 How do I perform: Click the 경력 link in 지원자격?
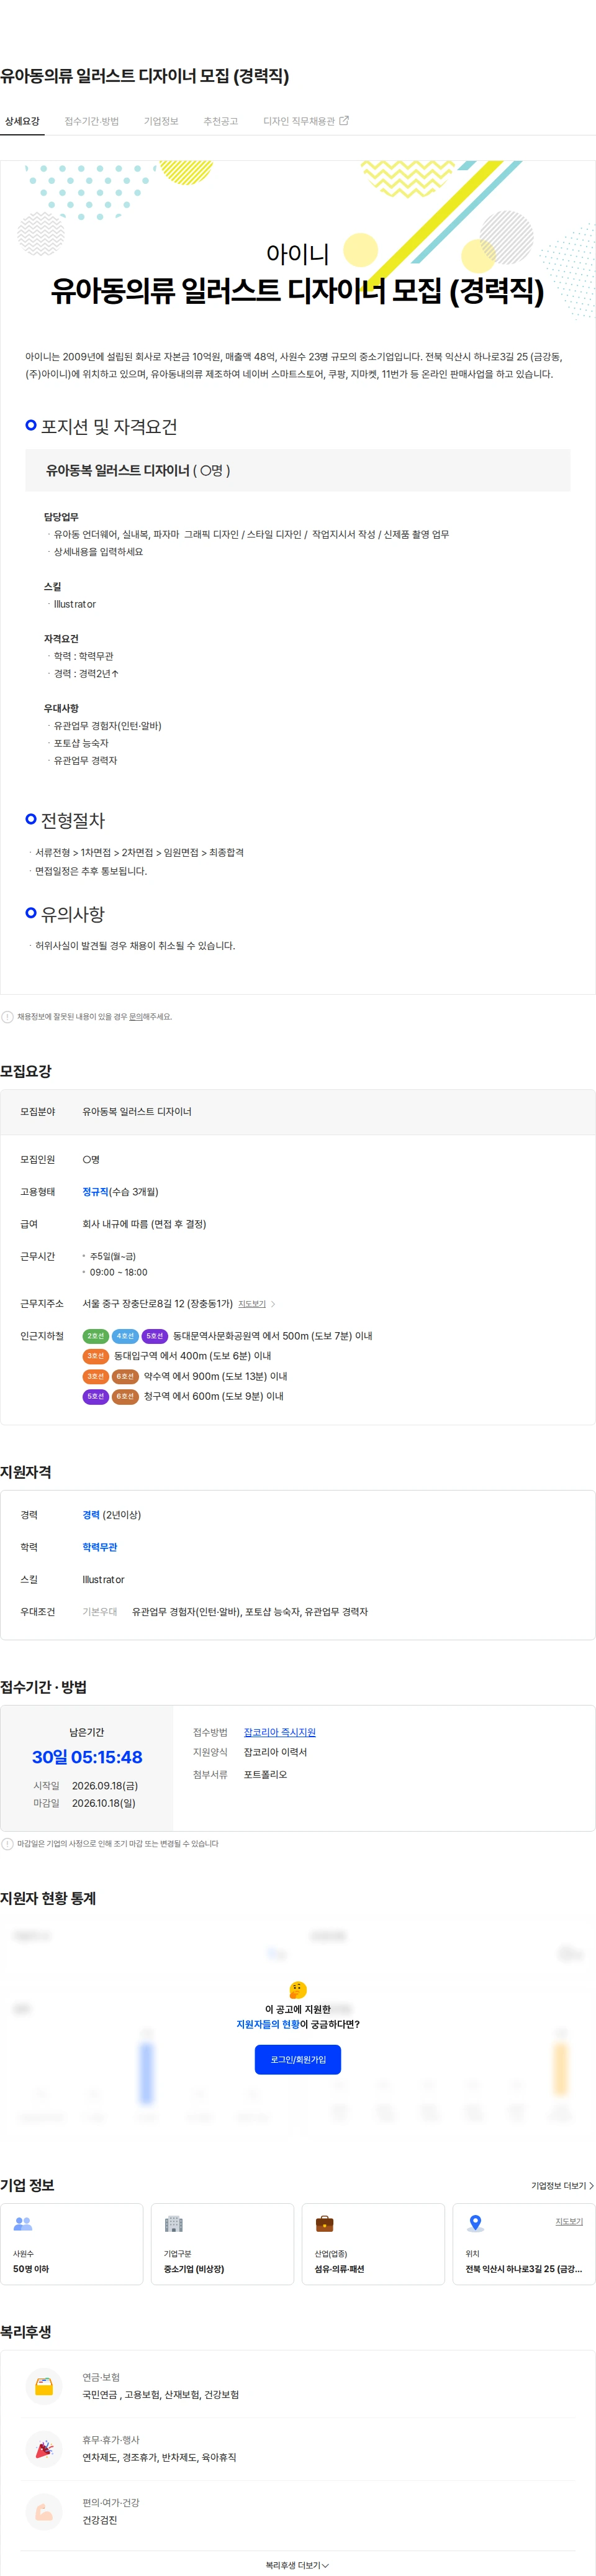click(x=91, y=1514)
